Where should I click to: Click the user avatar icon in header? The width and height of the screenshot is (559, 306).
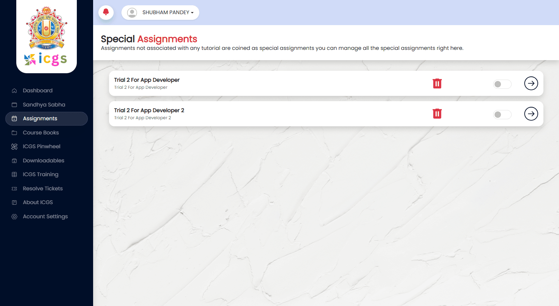132,13
